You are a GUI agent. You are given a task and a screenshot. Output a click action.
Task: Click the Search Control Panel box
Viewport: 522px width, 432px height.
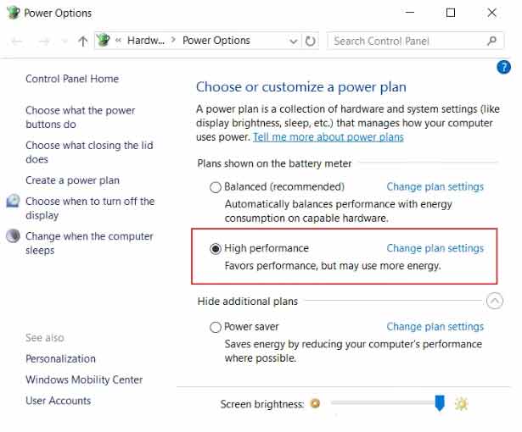pos(407,41)
